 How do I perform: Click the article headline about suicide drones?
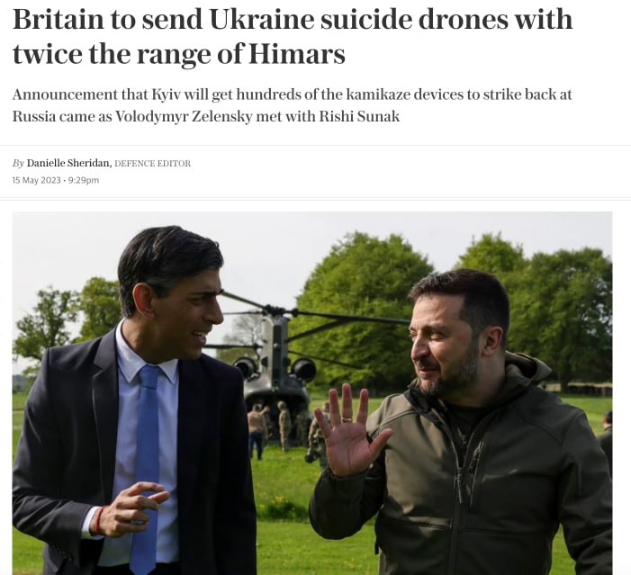coord(293,36)
